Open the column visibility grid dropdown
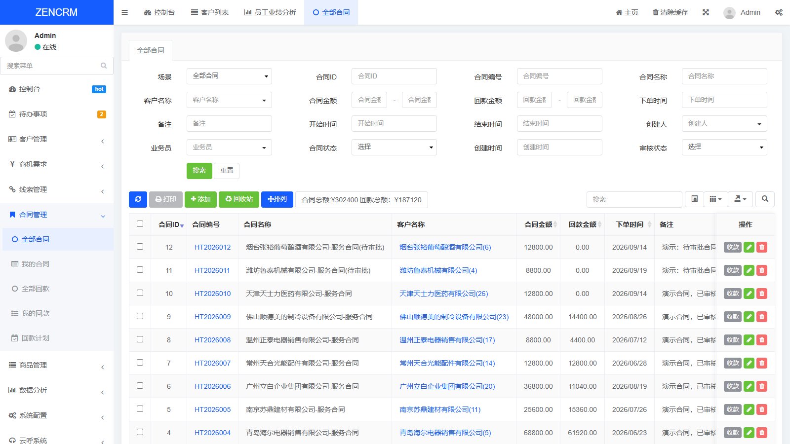 (715, 199)
